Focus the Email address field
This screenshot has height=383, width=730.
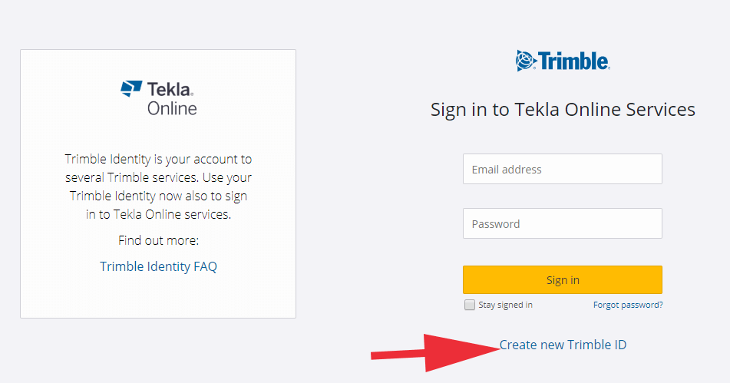click(x=563, y=169)
